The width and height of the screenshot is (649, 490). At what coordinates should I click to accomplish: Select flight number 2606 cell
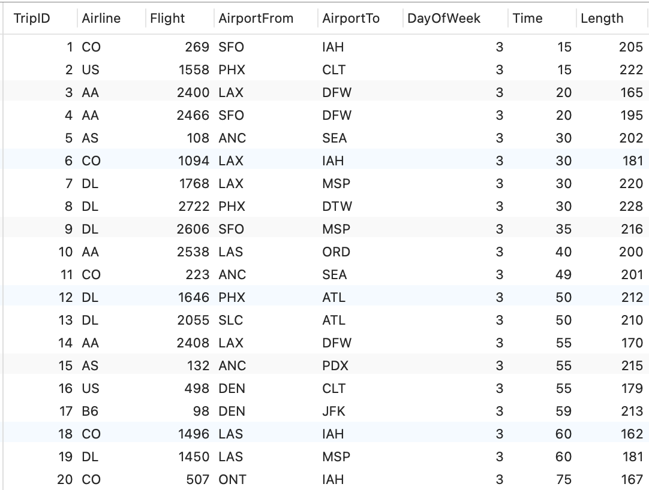193,229
